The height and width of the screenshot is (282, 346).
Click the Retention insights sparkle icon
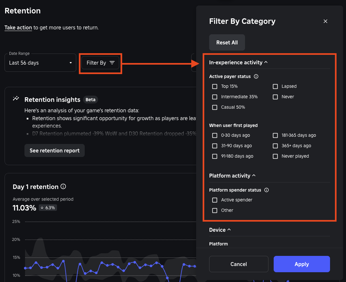[16, 99]
